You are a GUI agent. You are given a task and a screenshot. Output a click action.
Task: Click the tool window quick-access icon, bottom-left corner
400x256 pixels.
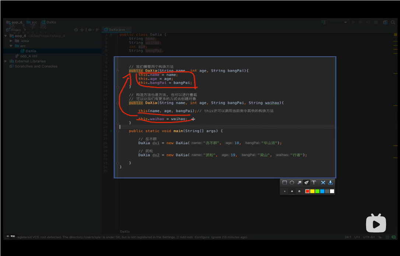[8, 237]
